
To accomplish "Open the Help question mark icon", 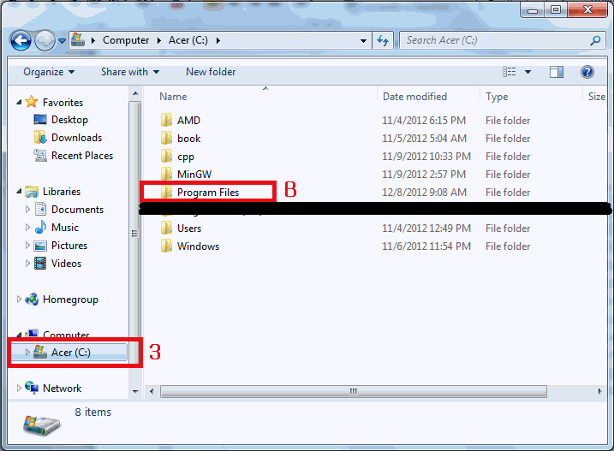I will click(x=587, y=72).
